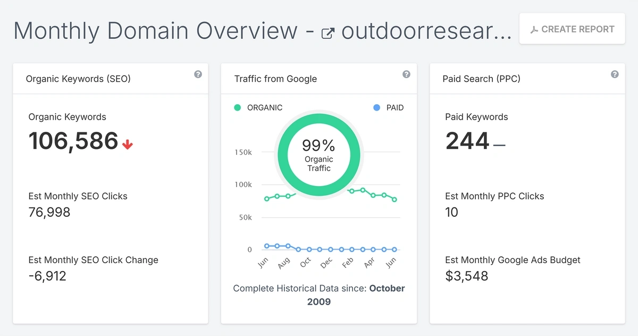Image resolution: width=638 pixels, height=336 pixels.
Task: Click the Traffic from Google card title
Action: [275, 79]
